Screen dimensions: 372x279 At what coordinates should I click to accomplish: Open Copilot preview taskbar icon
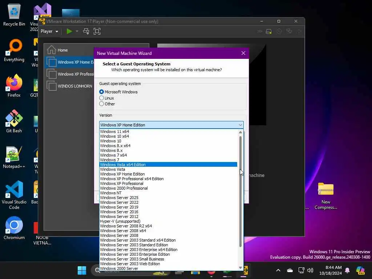pos(360,270)
